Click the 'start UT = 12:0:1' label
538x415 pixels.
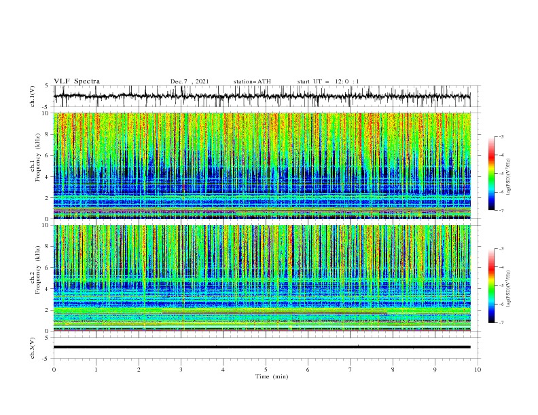coord(328,81)
